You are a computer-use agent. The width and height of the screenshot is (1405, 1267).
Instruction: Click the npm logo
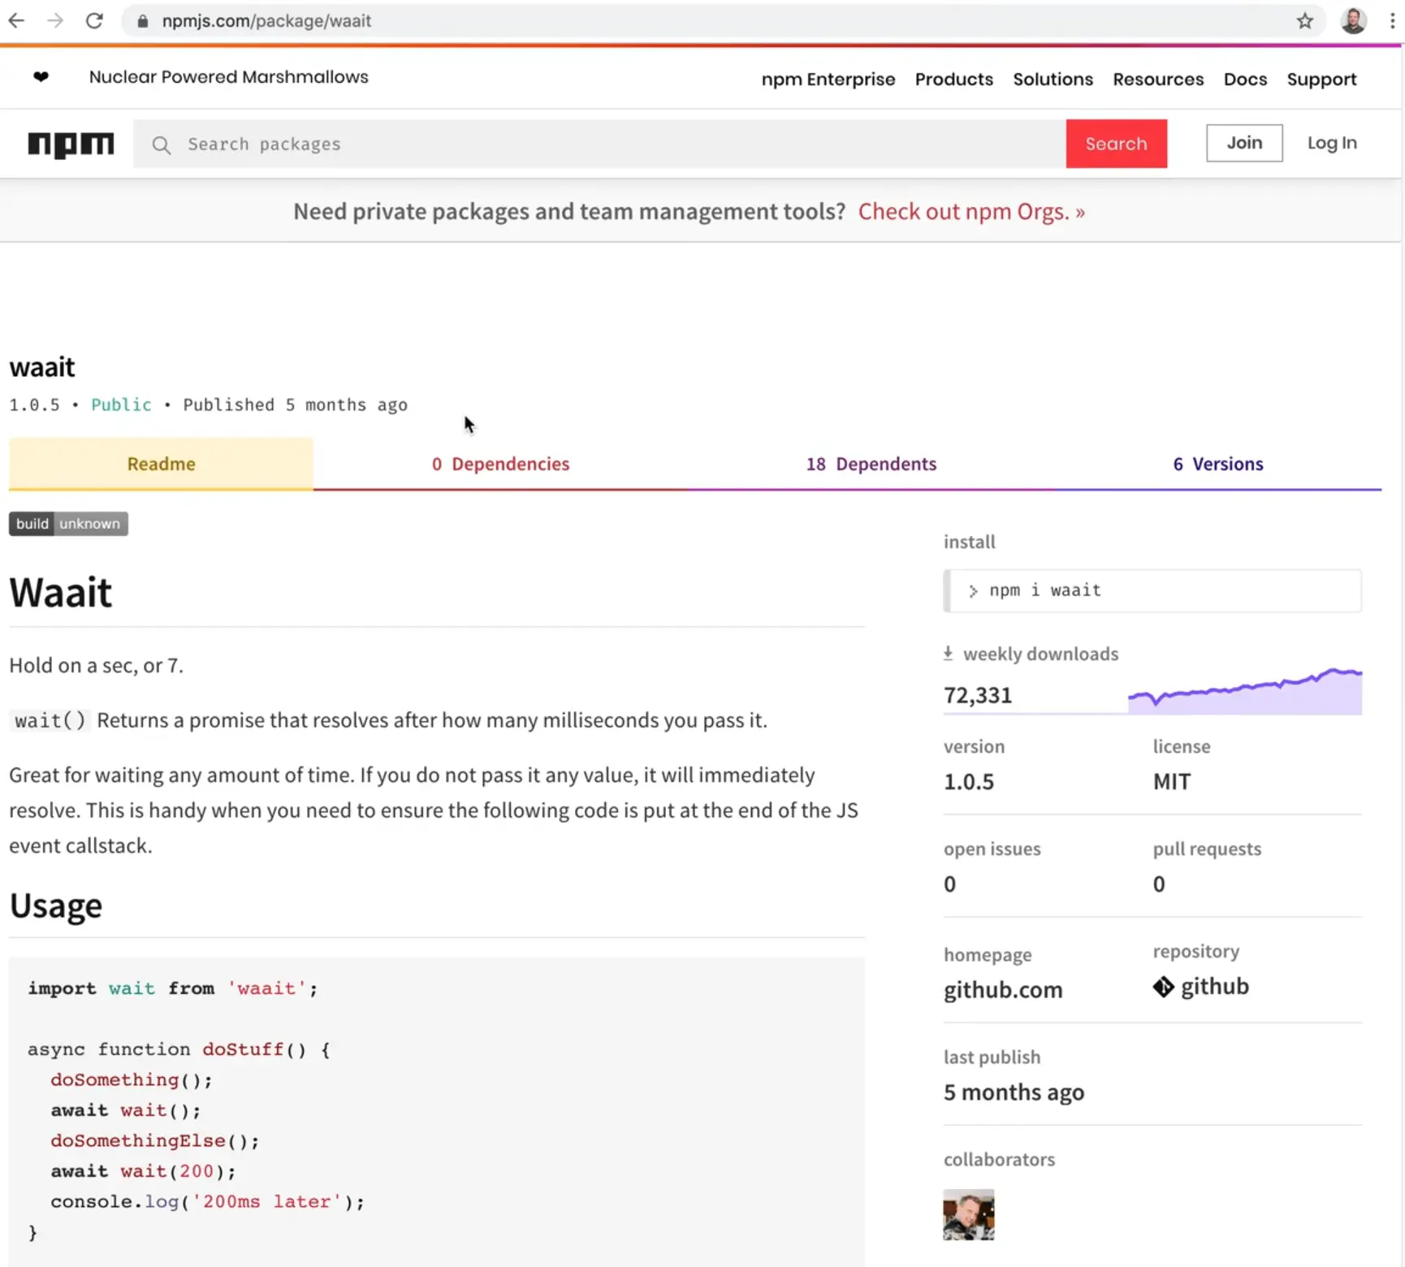pos(71,145)
